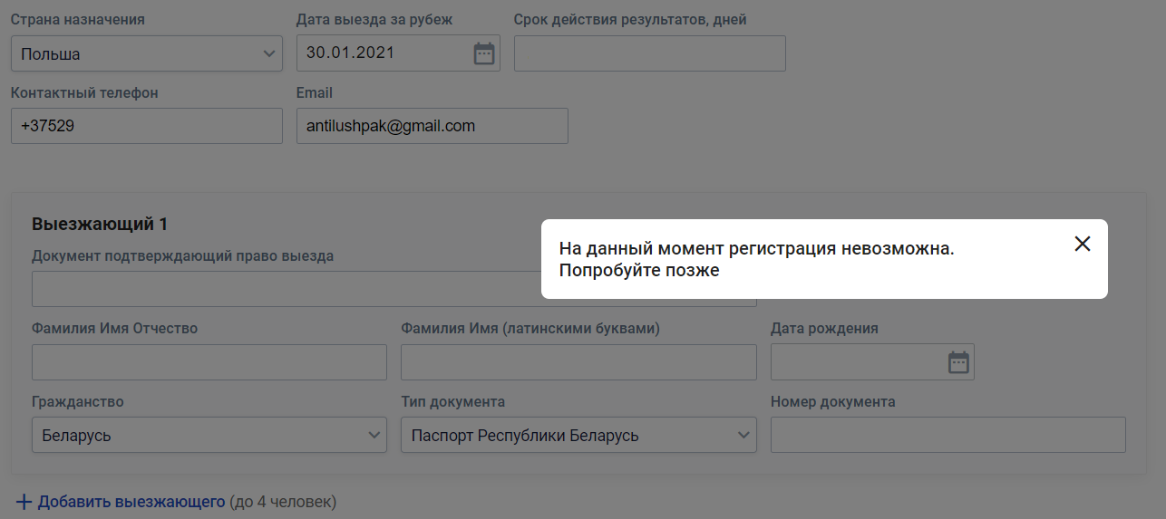This screenshot has width=1166, height=519.
Task: Click the Фамилия Имя Отчество field
Action: (209, 362)
